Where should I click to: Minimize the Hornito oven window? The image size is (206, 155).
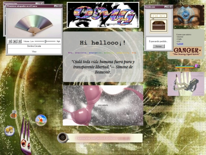166,7
